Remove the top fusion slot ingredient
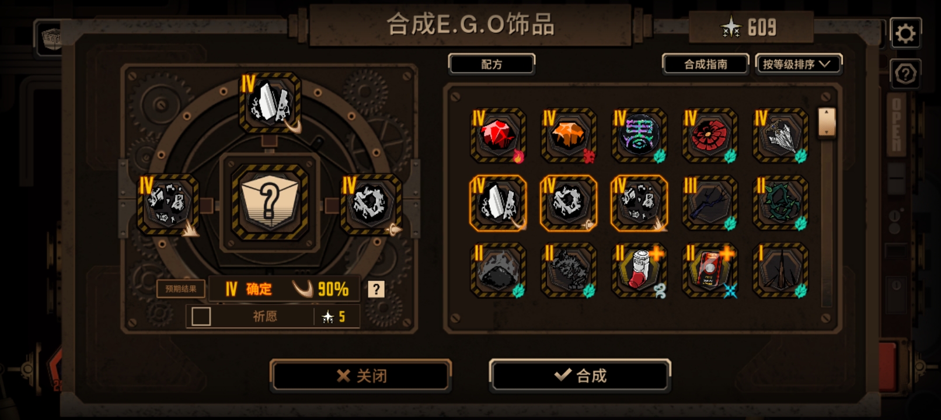This screenshot has width=941, height=420. (x=270, y=103)
